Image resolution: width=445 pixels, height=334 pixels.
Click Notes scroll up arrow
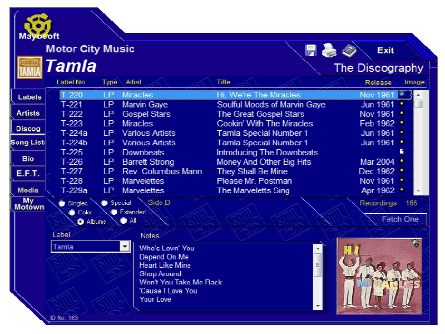point(318,248)
